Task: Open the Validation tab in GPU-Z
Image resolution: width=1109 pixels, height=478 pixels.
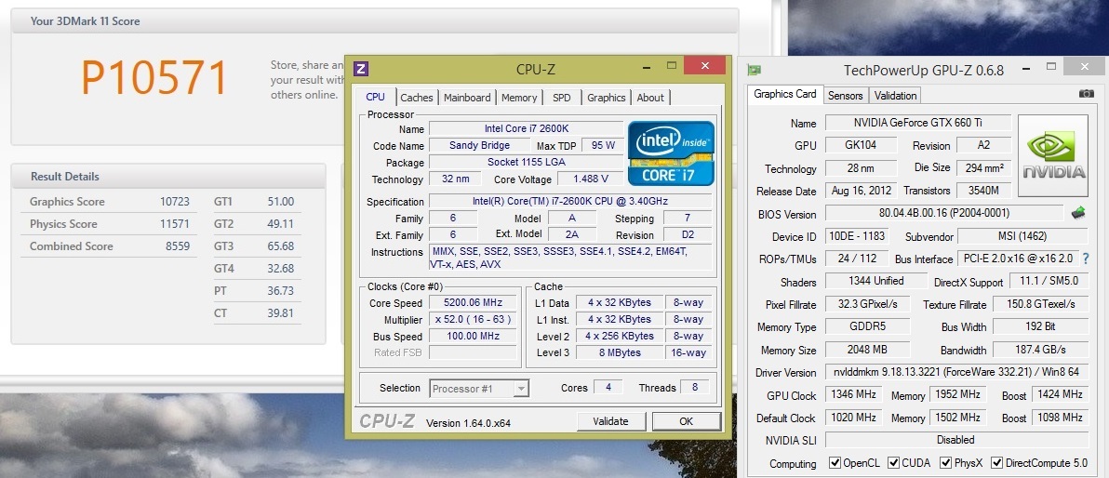Action: (x=895, y=96)
